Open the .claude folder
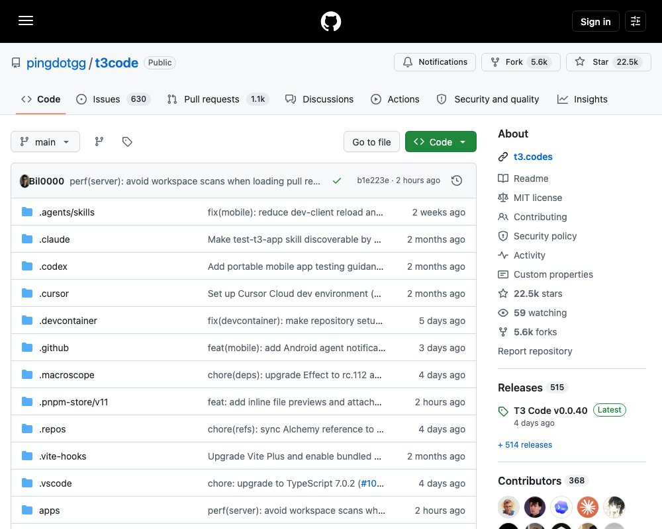Screen dimensions: 662x529 (x=54, y=239)
